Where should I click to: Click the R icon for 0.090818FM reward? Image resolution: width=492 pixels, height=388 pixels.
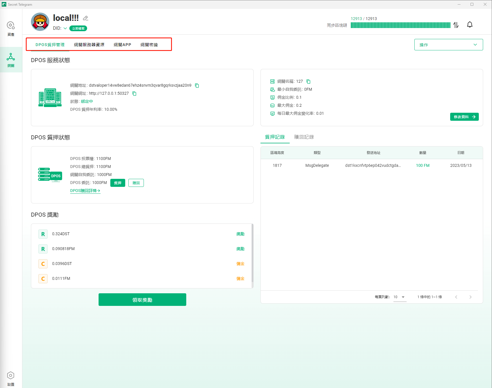coord(43,249)
